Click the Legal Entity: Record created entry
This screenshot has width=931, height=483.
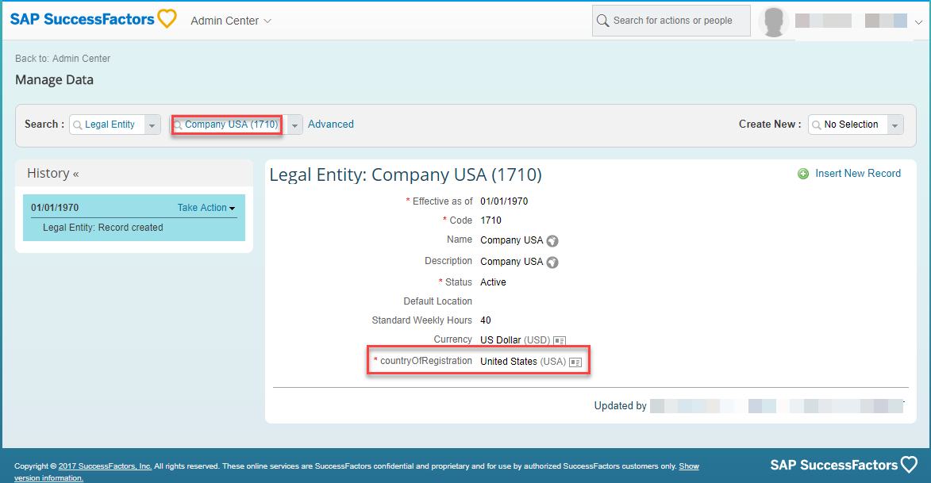(102, 228)
